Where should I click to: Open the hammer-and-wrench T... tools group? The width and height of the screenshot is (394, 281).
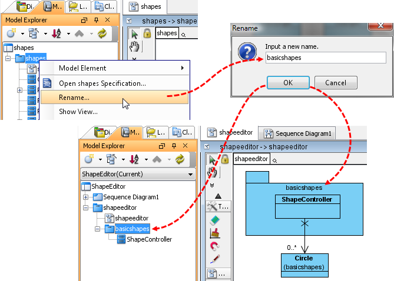point(218,206)
